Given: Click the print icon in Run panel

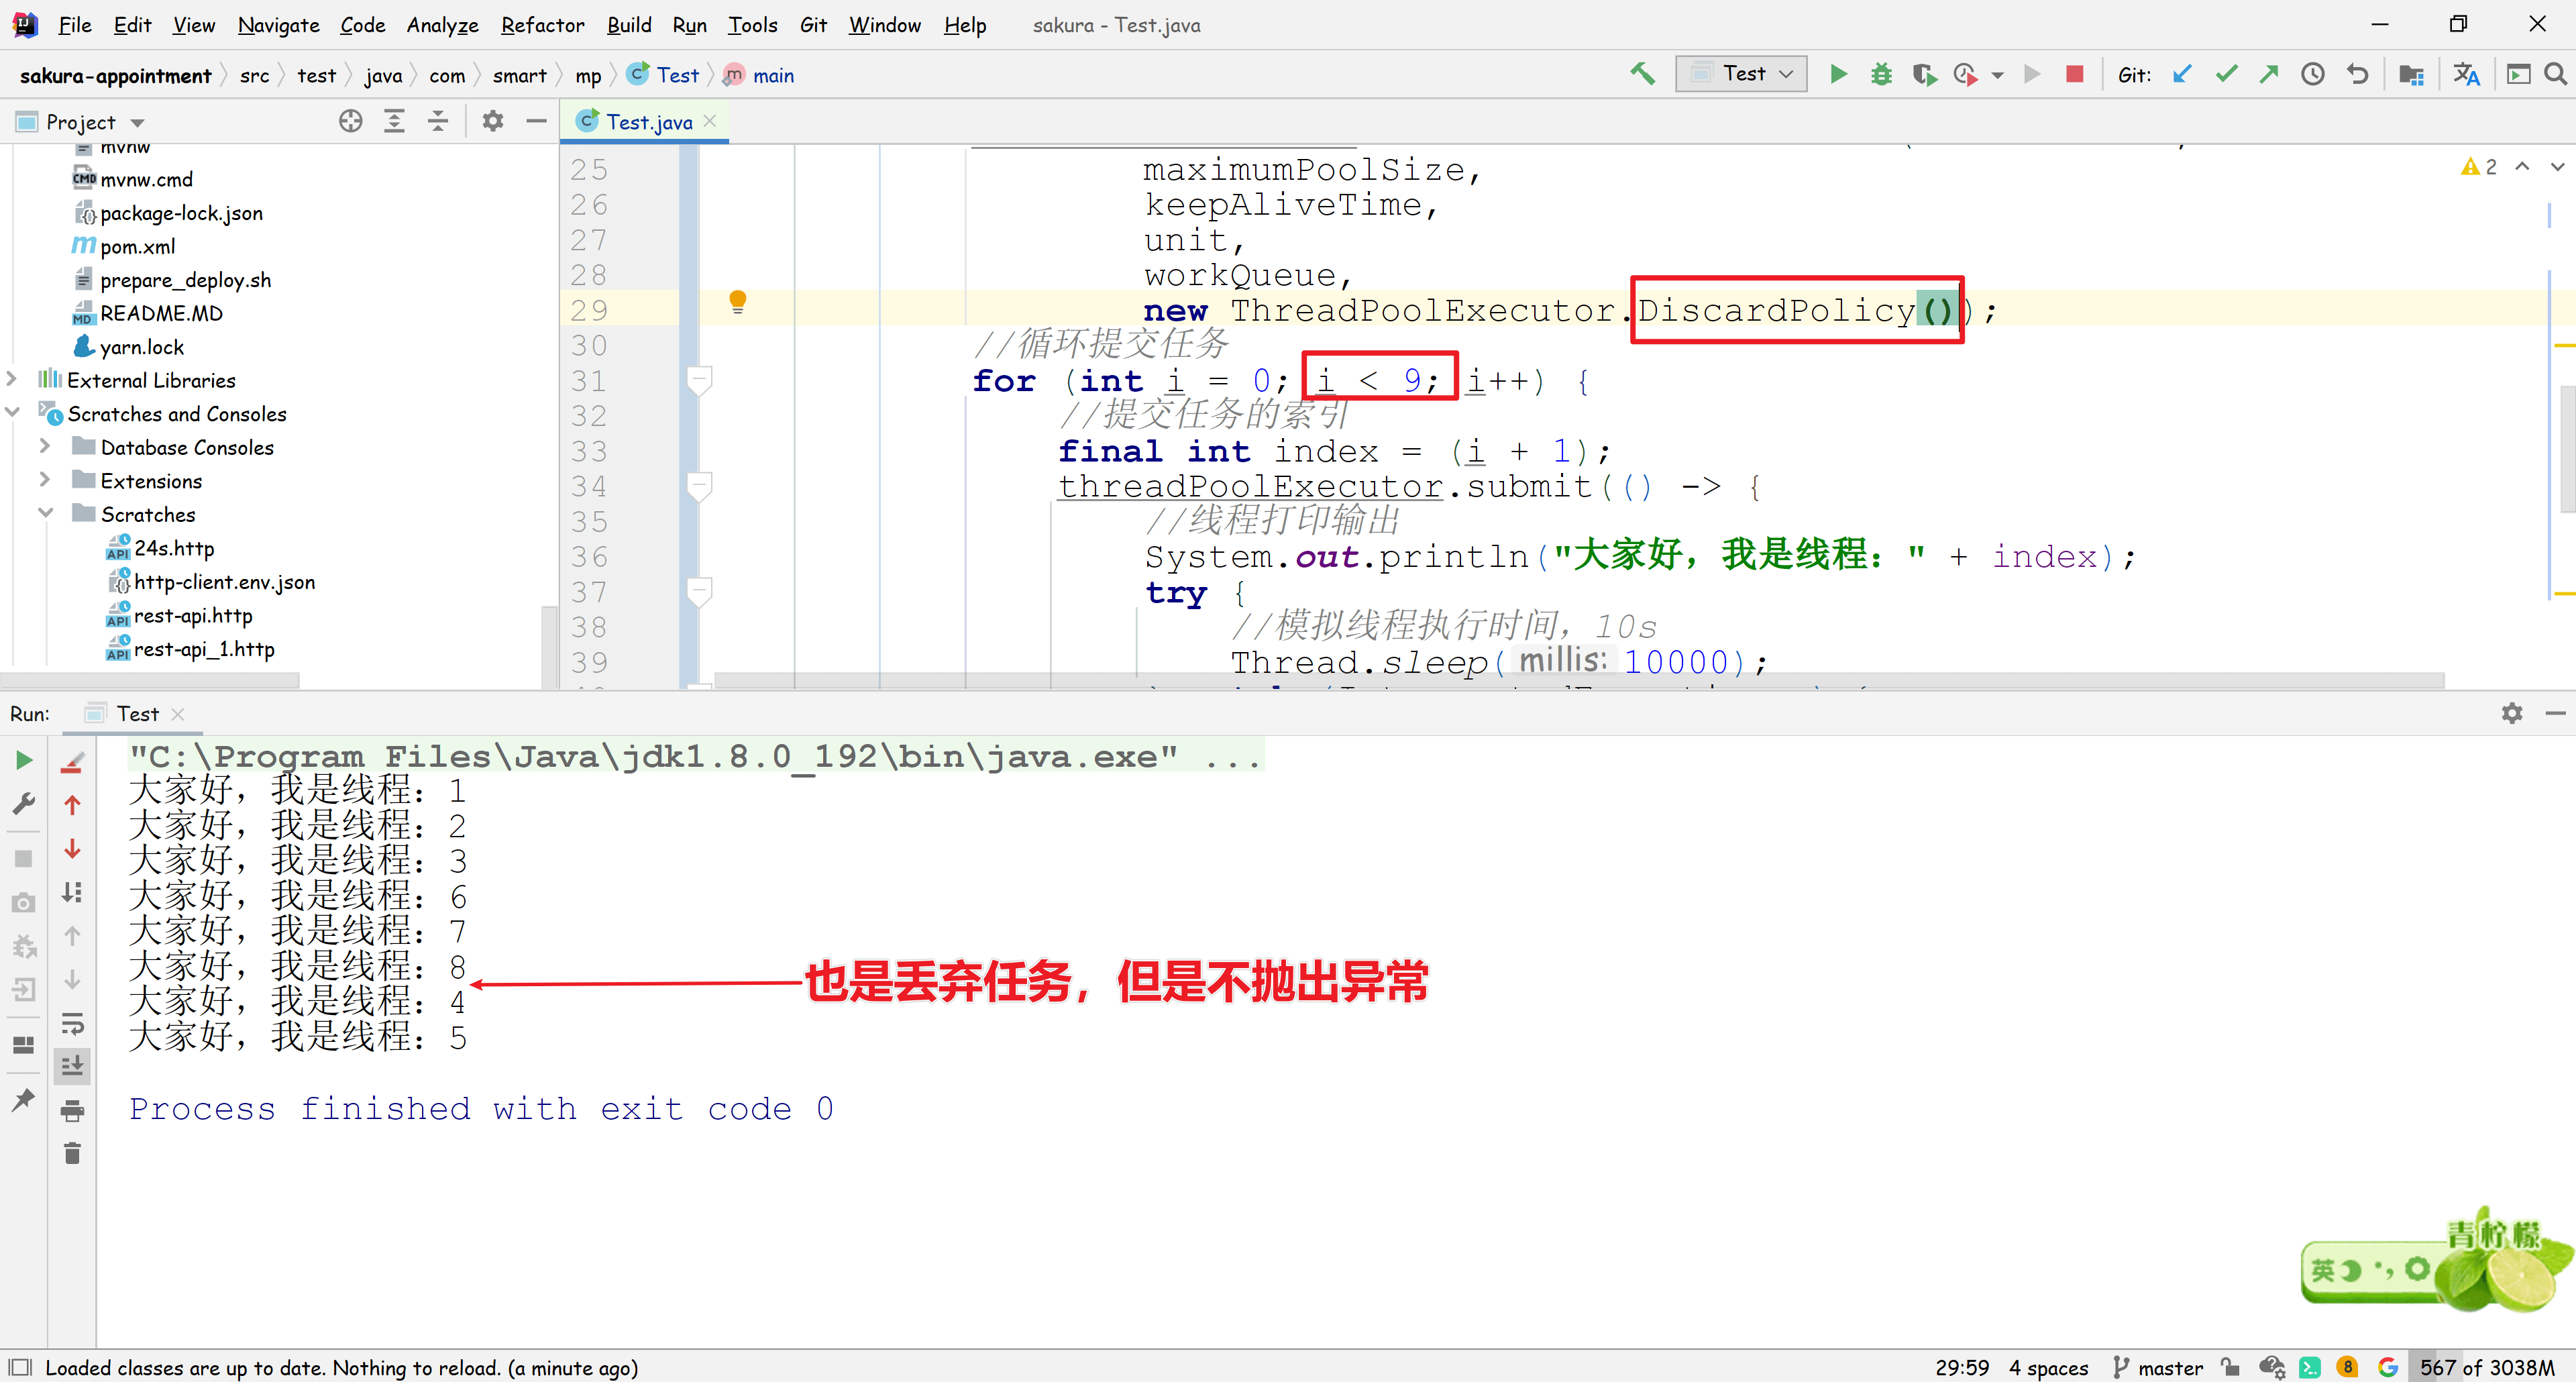Looking at the screenshot, I should click(x=72, y=1110).
